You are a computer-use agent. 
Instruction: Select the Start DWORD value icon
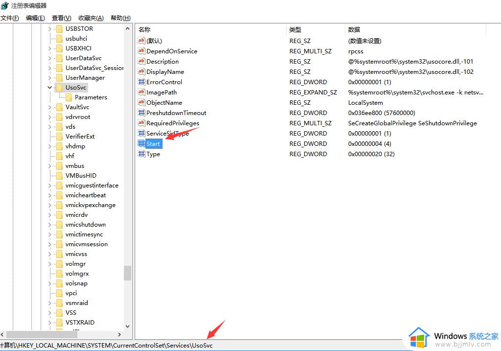pos(141,143)
